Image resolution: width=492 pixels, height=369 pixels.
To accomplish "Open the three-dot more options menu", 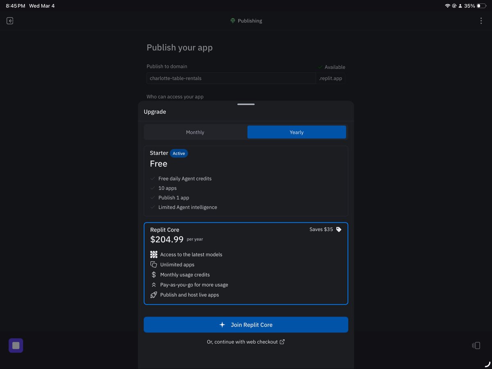I will click(481, 20).
